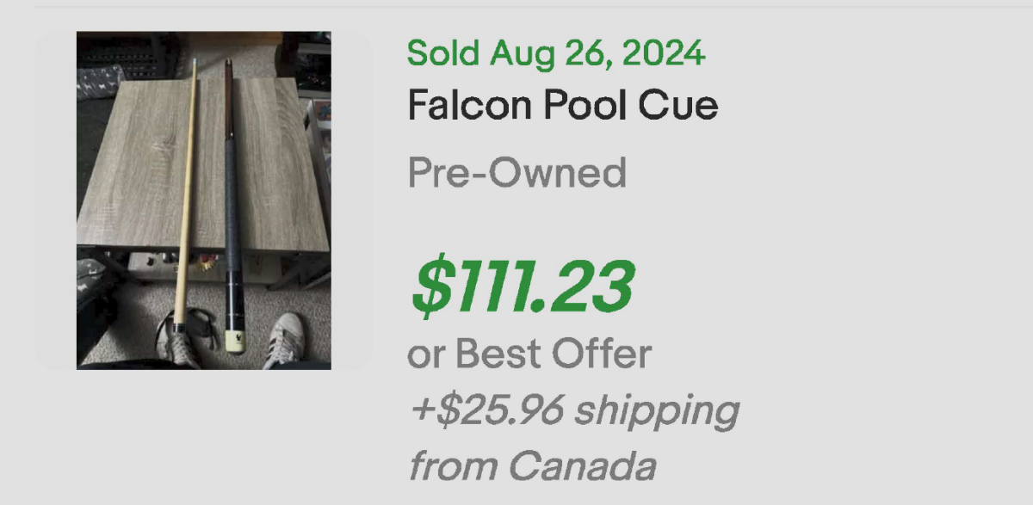The image size is (1033, 505).
Task: Click the "or Best Offer" text
Action: tap(529, 353)
